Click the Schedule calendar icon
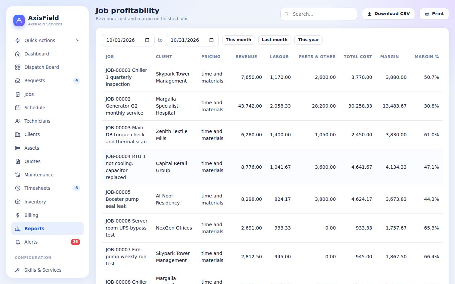This screenshot has width=455, height=284. pos(18,108)
